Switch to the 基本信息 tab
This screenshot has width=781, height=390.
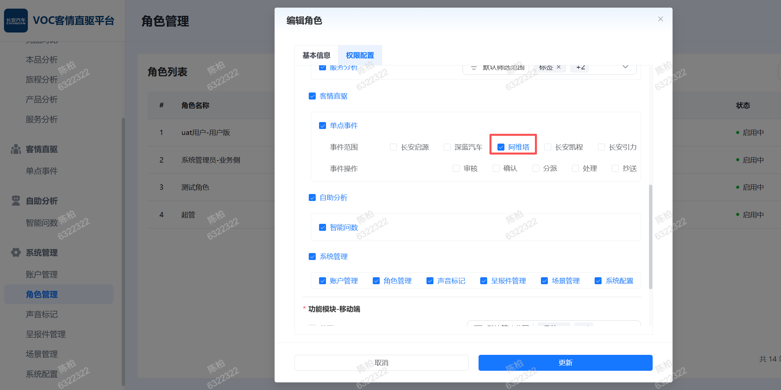coord(316,55)
